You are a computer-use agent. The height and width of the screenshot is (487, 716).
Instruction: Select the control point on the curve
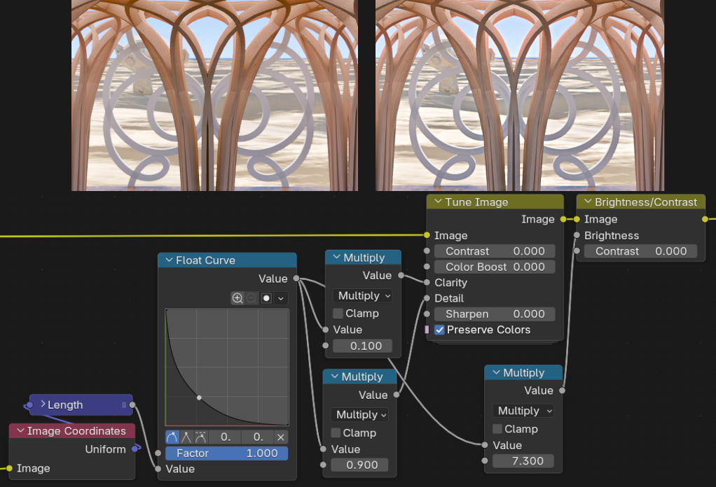click(x=199, y=397)
